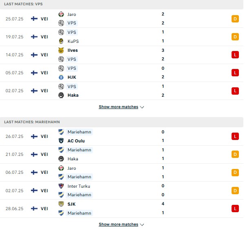Screen dimensions: 245x233
Task: Click the D result badge in the Jaro vs VPS row
Action: click(x=235, y=19)
